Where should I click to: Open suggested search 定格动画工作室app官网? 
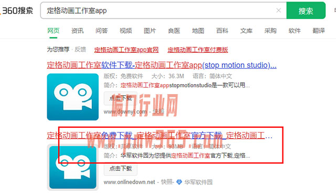[127, 50]
